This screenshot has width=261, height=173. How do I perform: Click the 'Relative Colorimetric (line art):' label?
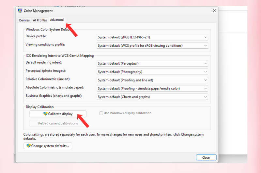click(48, 79)
